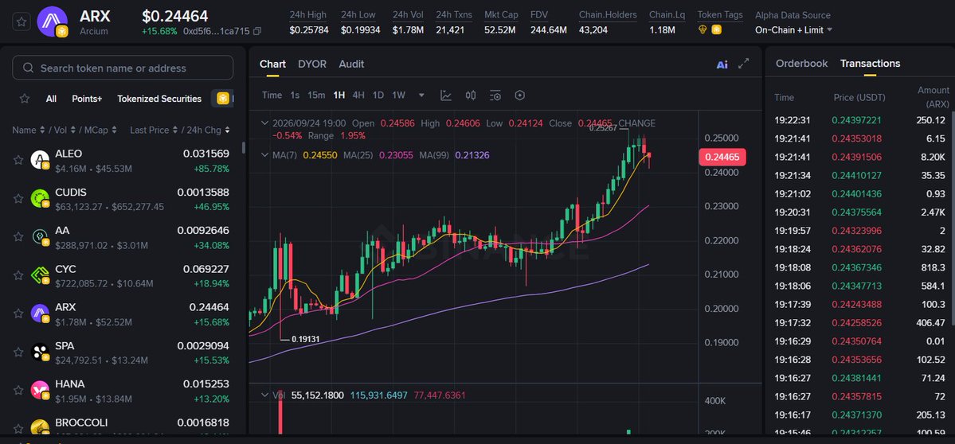Viewport: 955px width, 444px height.
Task: Set chart interval to 4H
Action: [x=358, y=95]
